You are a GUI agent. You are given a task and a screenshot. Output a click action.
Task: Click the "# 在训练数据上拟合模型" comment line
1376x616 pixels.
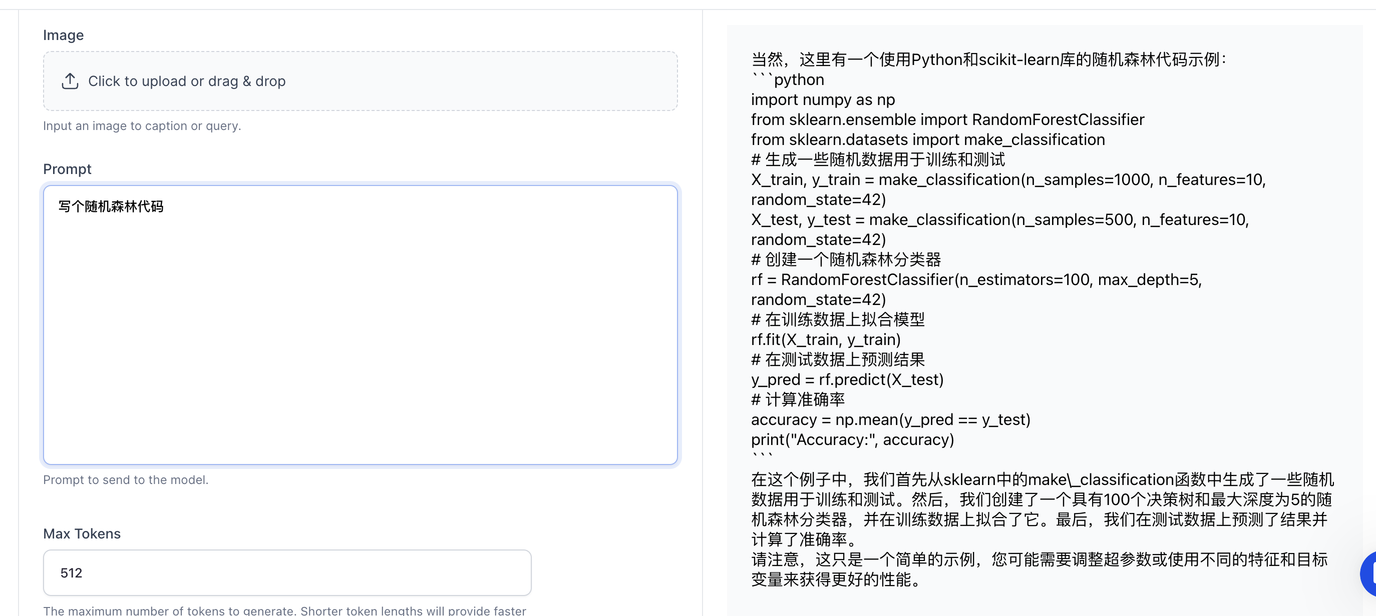pyautogui.click(x=838, y=319)
